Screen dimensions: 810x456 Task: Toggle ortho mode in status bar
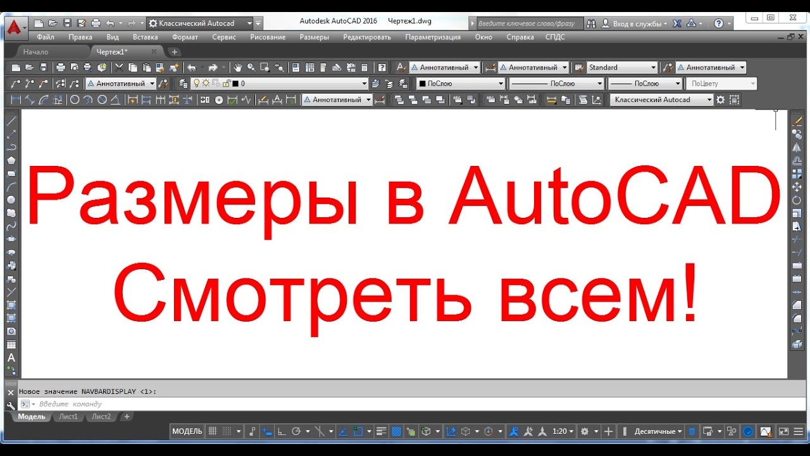click(x=281, y=432)
